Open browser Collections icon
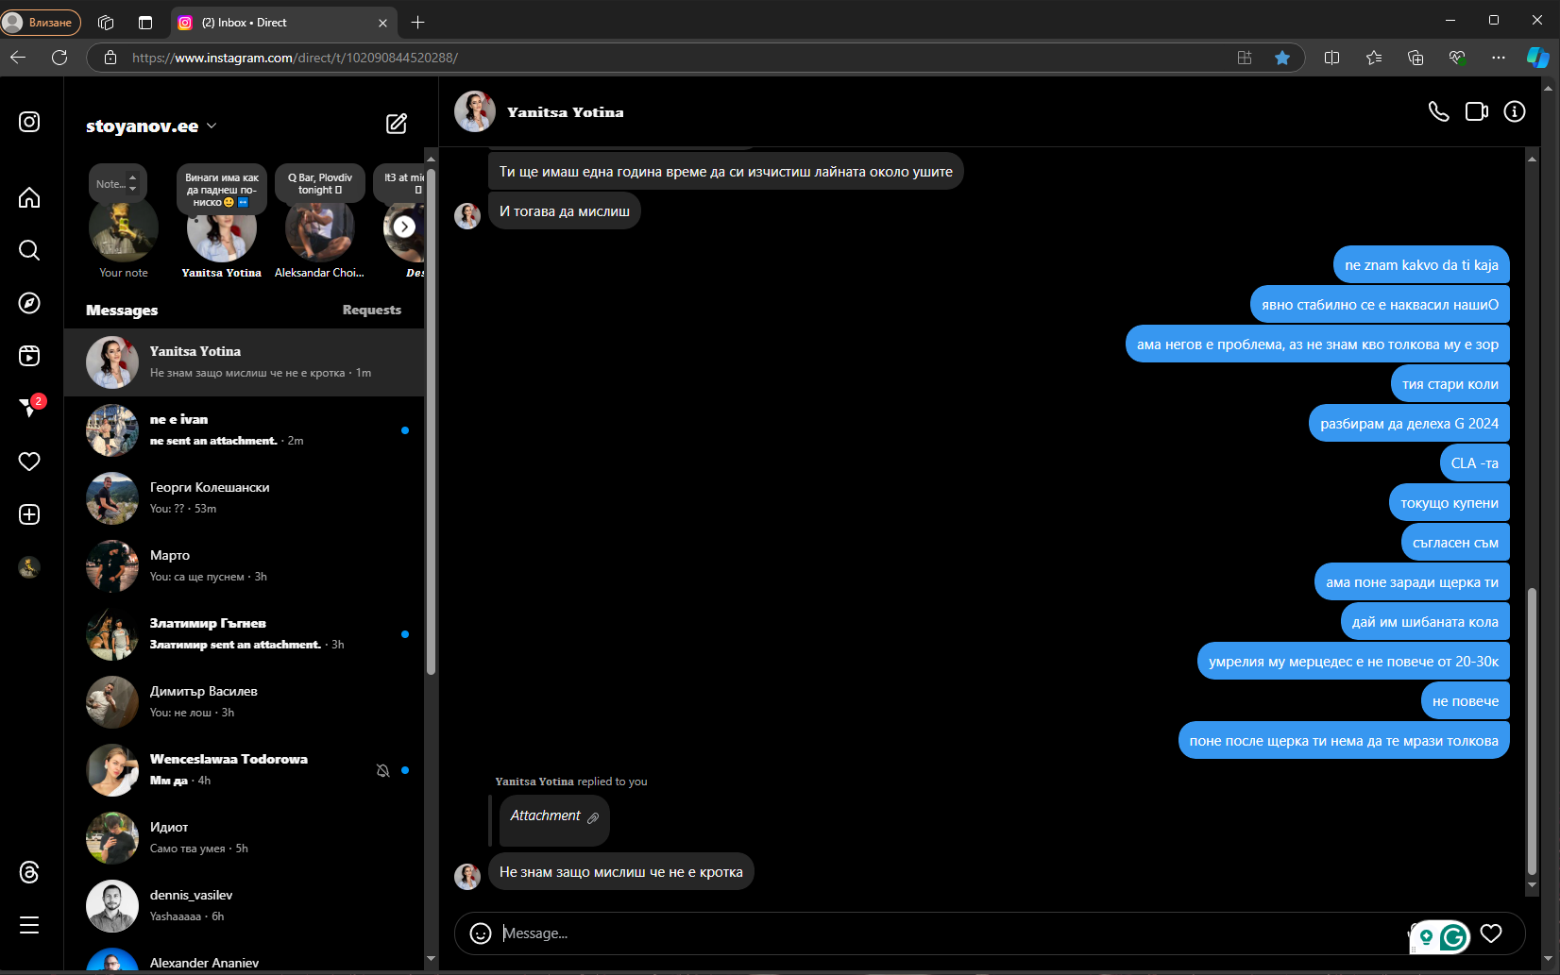Screen dimensions: 1560x975 coord(1416,58)
